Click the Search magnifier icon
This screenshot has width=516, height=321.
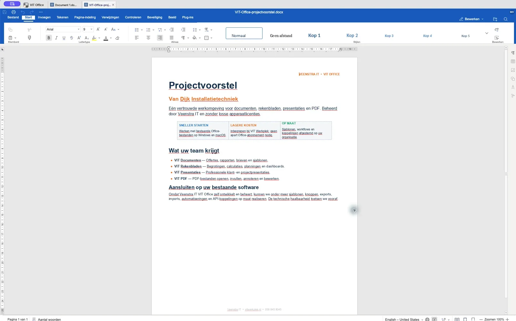coord(506,19)
